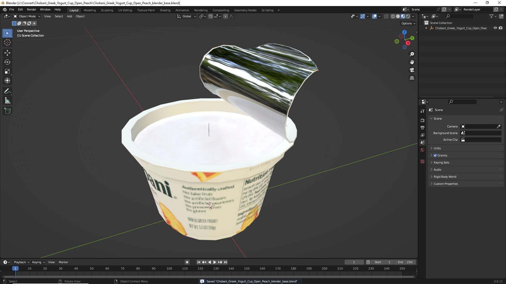Screen dimensions: 506x284
Task: Hide Chobani yogurt collection in viewport
Action: pyautogui.click(x=495, y=28)
